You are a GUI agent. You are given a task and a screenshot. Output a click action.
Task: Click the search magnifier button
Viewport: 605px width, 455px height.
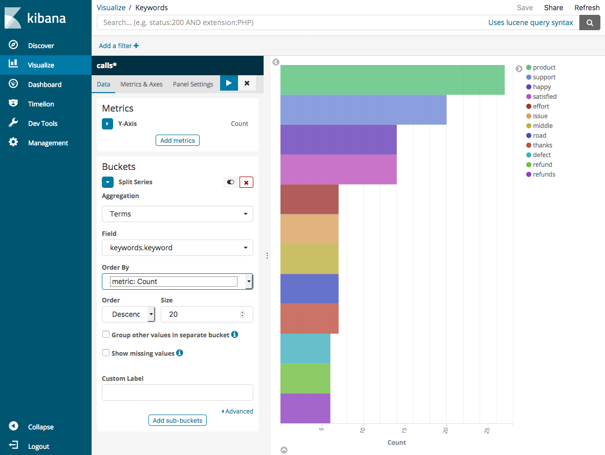(x=589, y=23)
